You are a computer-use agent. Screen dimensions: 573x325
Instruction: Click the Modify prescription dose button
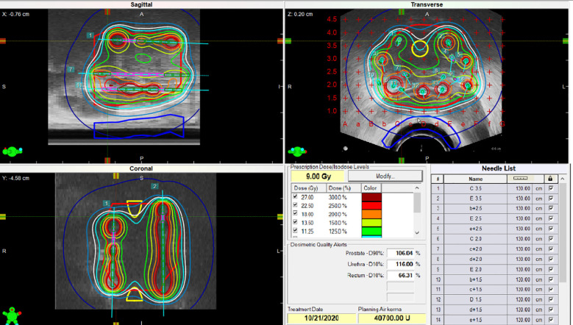point(385,176)
